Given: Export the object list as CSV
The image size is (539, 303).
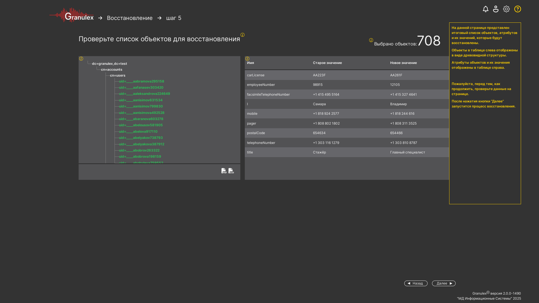Looking at the screenshot, I should pos(231,171).
